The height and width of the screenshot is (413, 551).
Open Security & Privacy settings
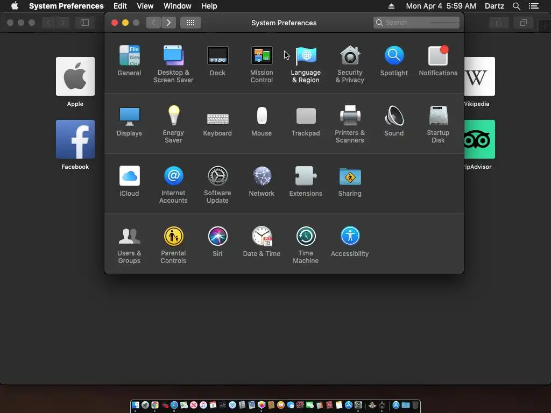[350, 64]
